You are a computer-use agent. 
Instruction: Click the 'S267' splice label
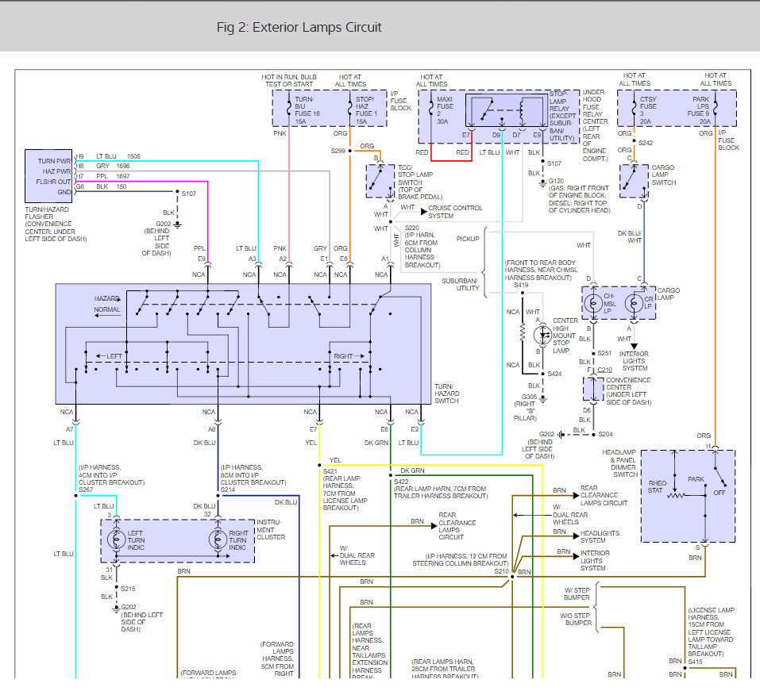[86, 489]
